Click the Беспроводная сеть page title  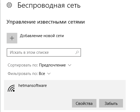[49, 5]
